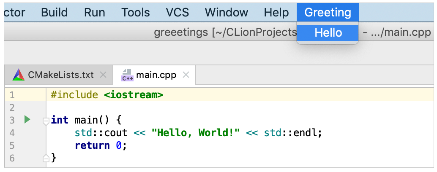Click the "Hello, World!" string in code
This screenshot has width=437, height=172.
[x=198, y=133]
